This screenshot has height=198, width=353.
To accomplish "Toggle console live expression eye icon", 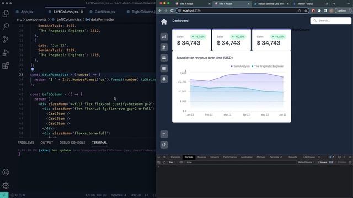I will coord(181,162).
